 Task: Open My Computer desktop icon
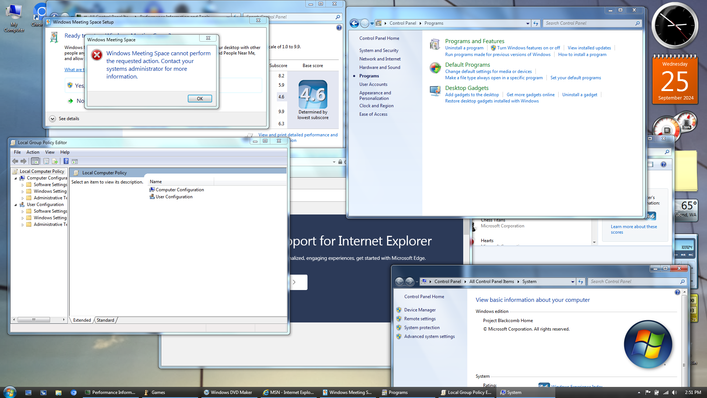[x=14, y=18]
